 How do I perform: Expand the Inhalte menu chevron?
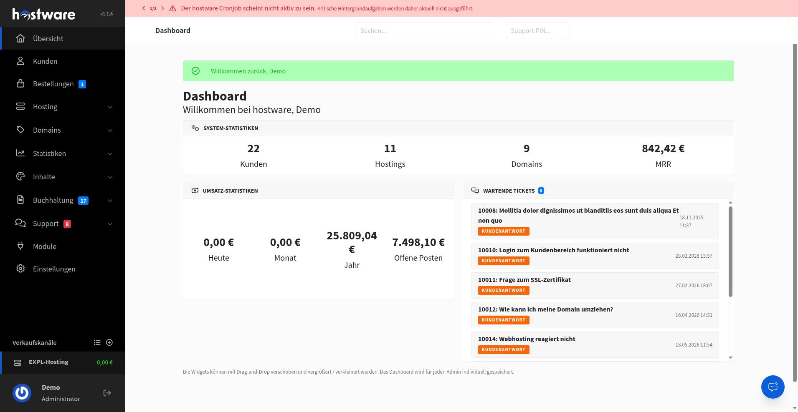tap(110, 177)
